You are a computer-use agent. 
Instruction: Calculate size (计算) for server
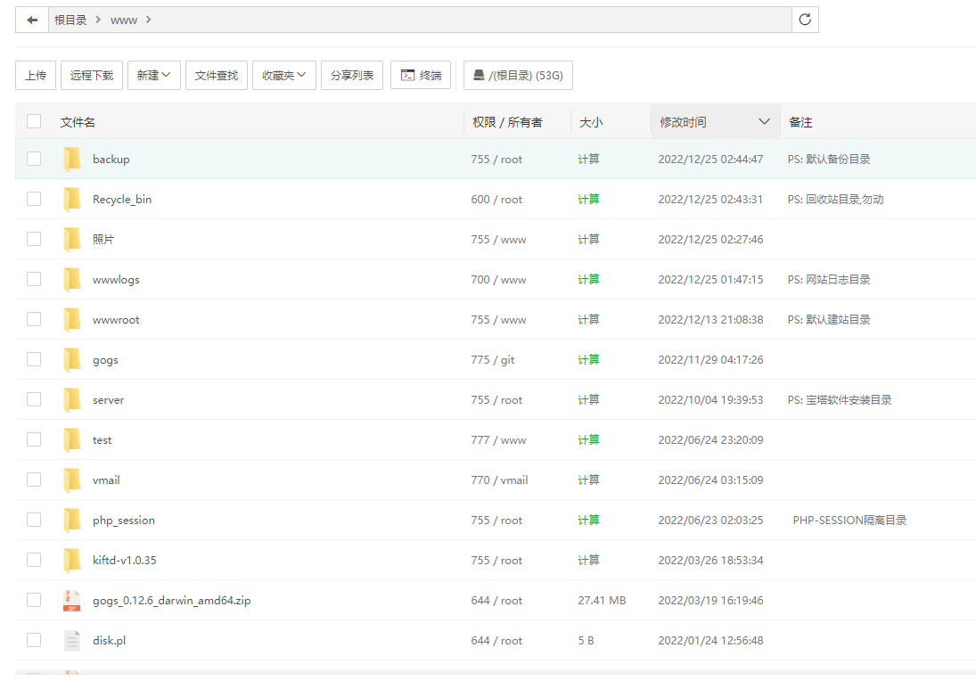(x=588, y=399)
